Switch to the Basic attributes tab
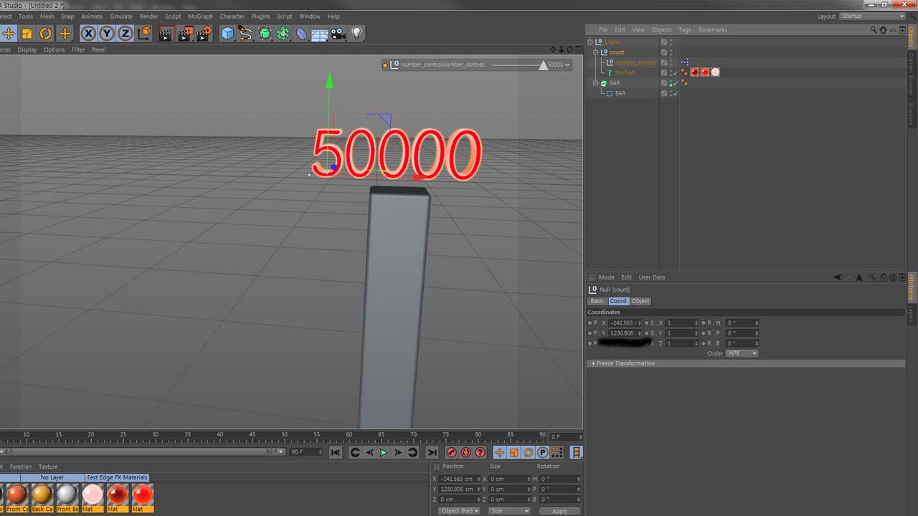 click(597, 301)
